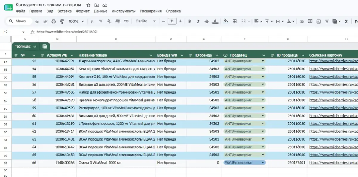The height and width of the screenshot is (177, 358).
Task: Print the spreadsheet
Action: click(53, 21)
